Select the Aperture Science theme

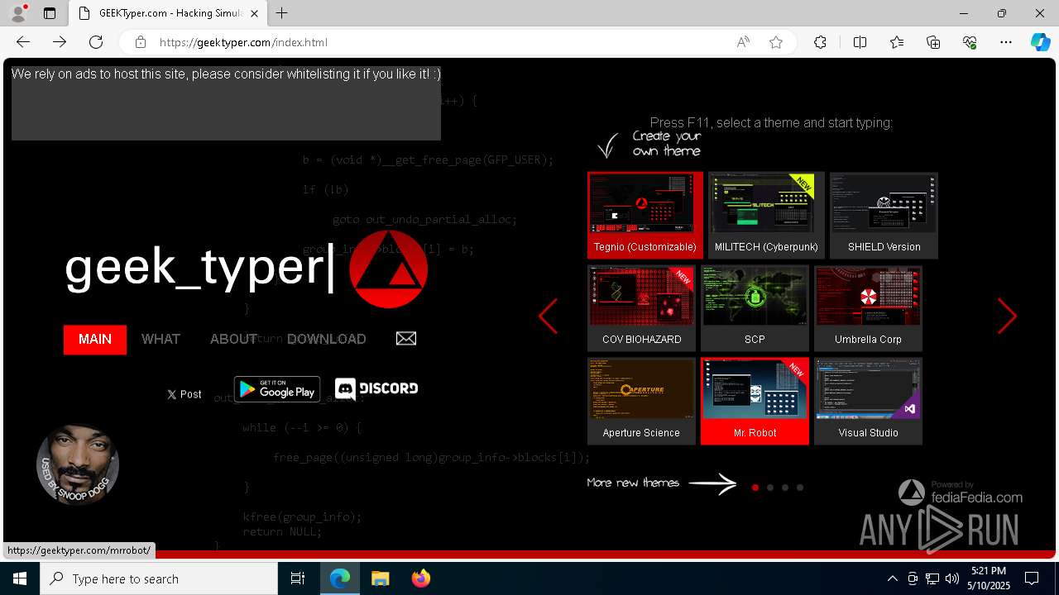coord(641,402)
